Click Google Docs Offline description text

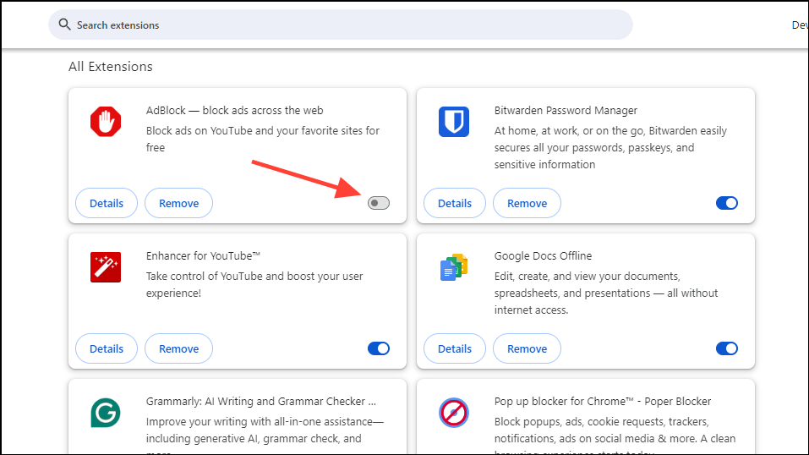606,293
